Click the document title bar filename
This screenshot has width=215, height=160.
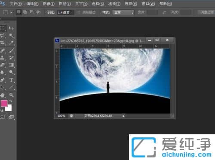coord(102,41)
